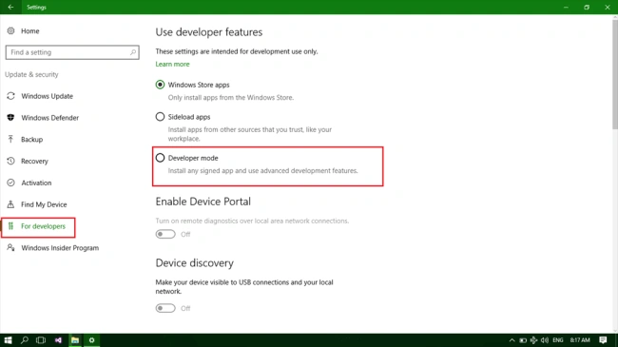
Task: Click the volume speaker icon
Action: 545,340
